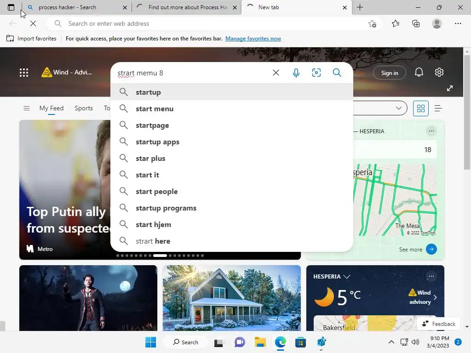Image resolution: width=471 pixels, height=353 pixels.
Task: Switch to process hacker - Search tab
Action: tap(77, 7)
